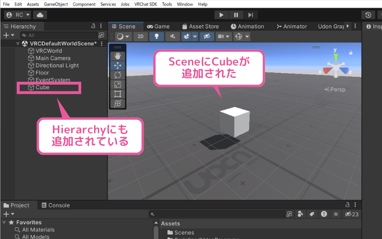Click the red X axis gizmo cone
The image size is (382, 239).
click(x=328, y=70)
